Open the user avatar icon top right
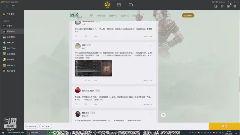 pos(216,6)
